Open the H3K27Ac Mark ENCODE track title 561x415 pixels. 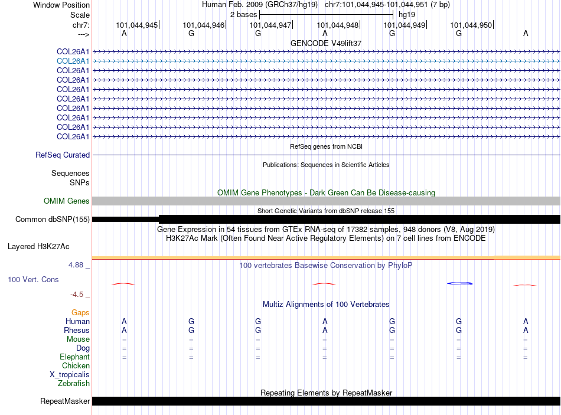coord(326,238)
